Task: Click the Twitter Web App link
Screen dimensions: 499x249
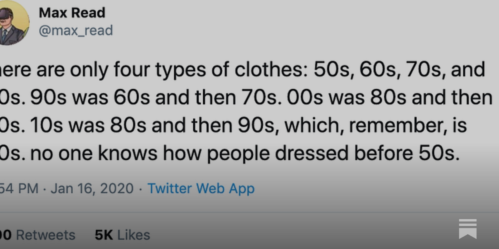Action: coord(201,188)
